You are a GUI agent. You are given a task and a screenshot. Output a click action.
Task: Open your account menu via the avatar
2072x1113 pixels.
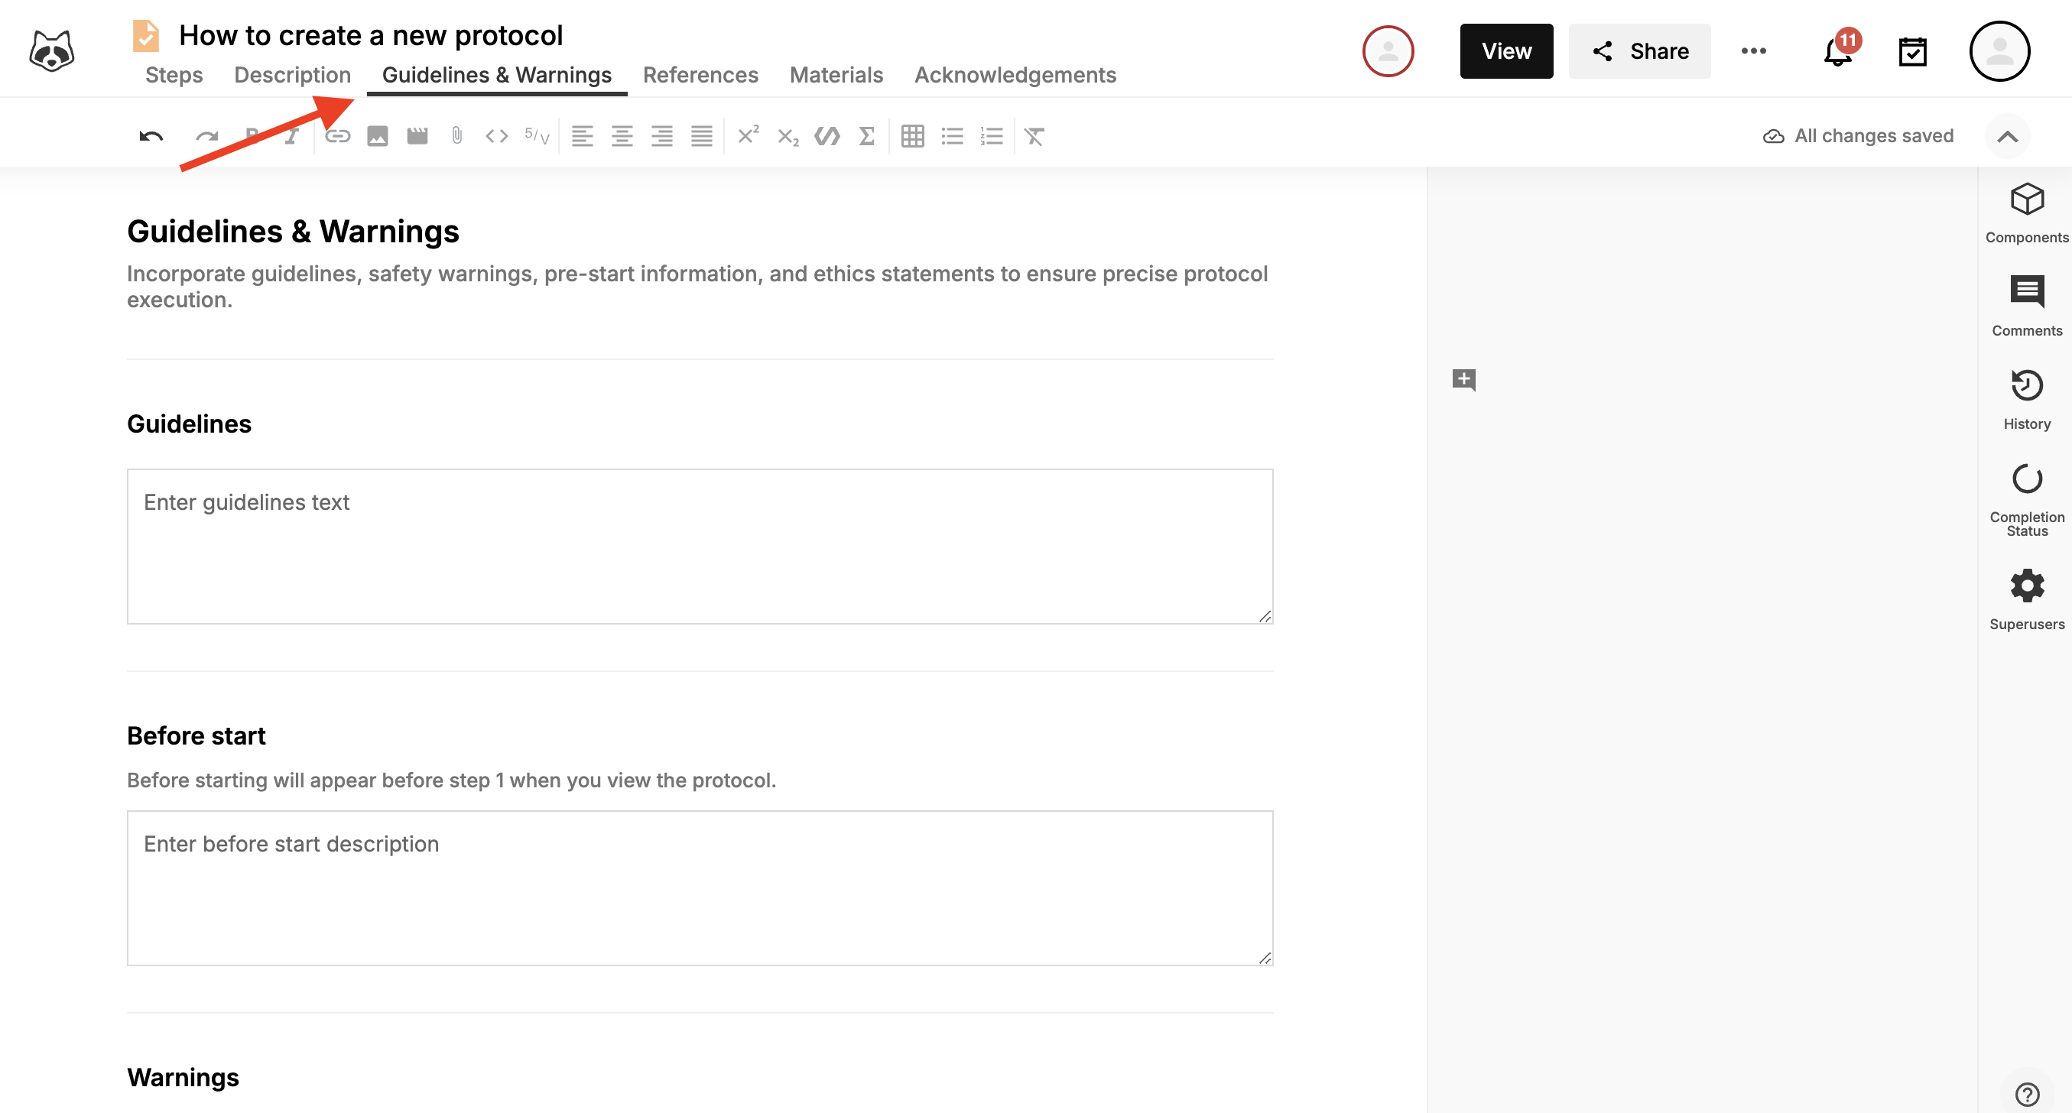(x=1999, y=50)
